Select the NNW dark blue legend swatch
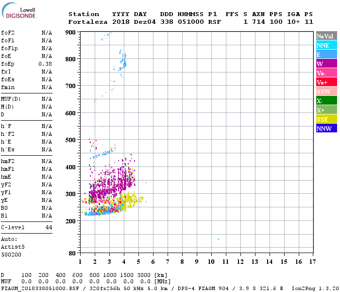 coord(326,128)
